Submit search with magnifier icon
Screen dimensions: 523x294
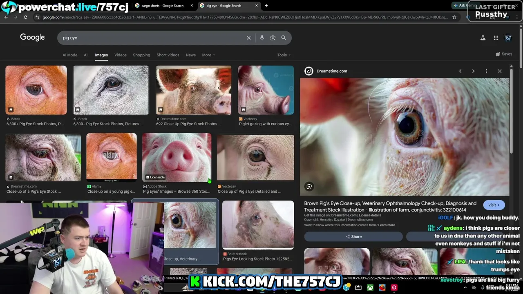(284, 38)
